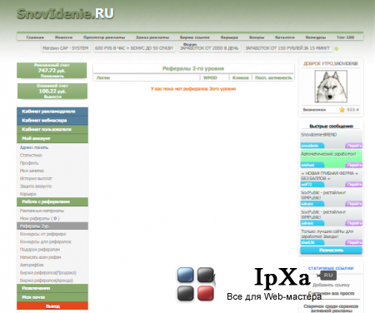
Task: Open Профиль in the sidebar
Action: (x=29, y=163)
